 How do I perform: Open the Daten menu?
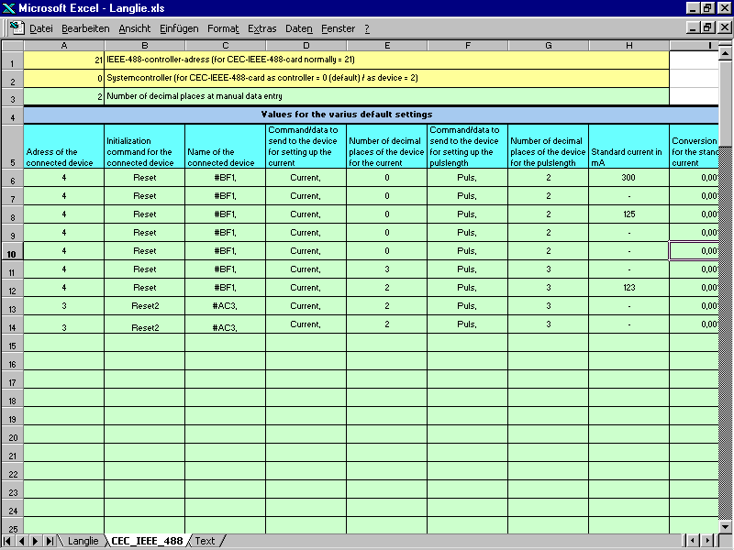click(x=299, y=28)
